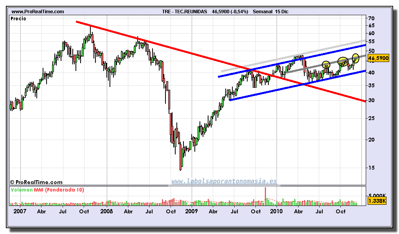Click the 2009 year label on time axis
Viewport: 399px width, 234px height.
click(x=191, y=211)
